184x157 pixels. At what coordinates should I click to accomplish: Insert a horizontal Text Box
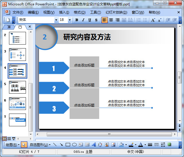point(81,145)
